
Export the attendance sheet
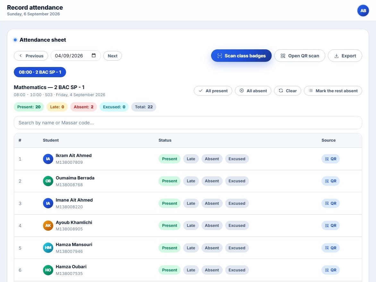coord(345,55)
